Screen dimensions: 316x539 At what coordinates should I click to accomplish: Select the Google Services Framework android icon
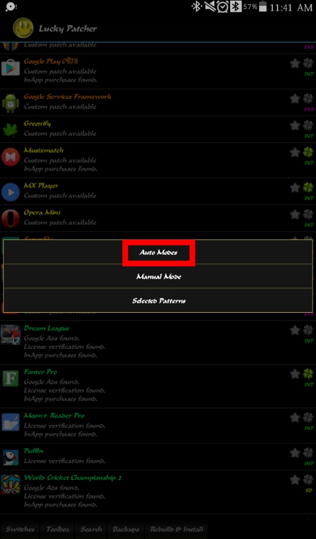click(10, 103)
